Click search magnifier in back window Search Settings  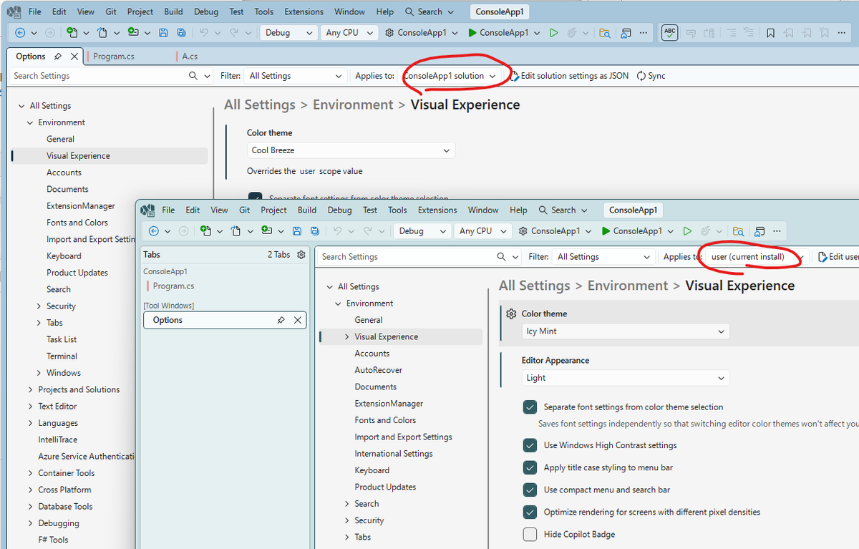pyautogui.click(x=193, y=76)
